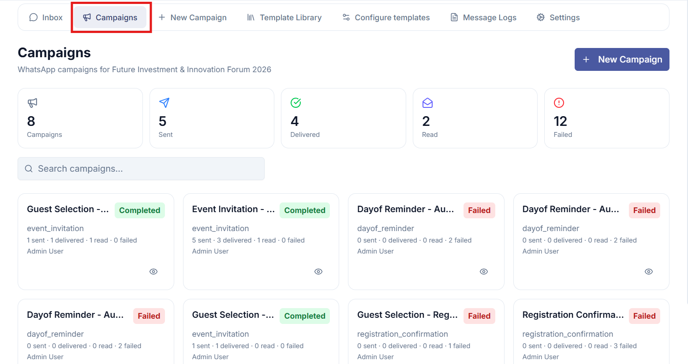Click "0 sent · 0 delivered · 0 read · 1 failed"
Viewport: 688px width, 364px height.
tap(414, 346)
